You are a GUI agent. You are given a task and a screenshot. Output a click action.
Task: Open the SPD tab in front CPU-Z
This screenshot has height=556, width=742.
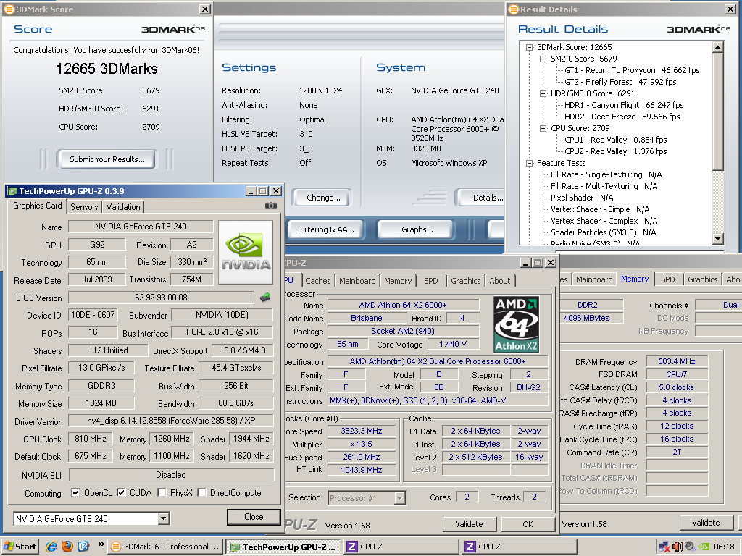[430, 281]
